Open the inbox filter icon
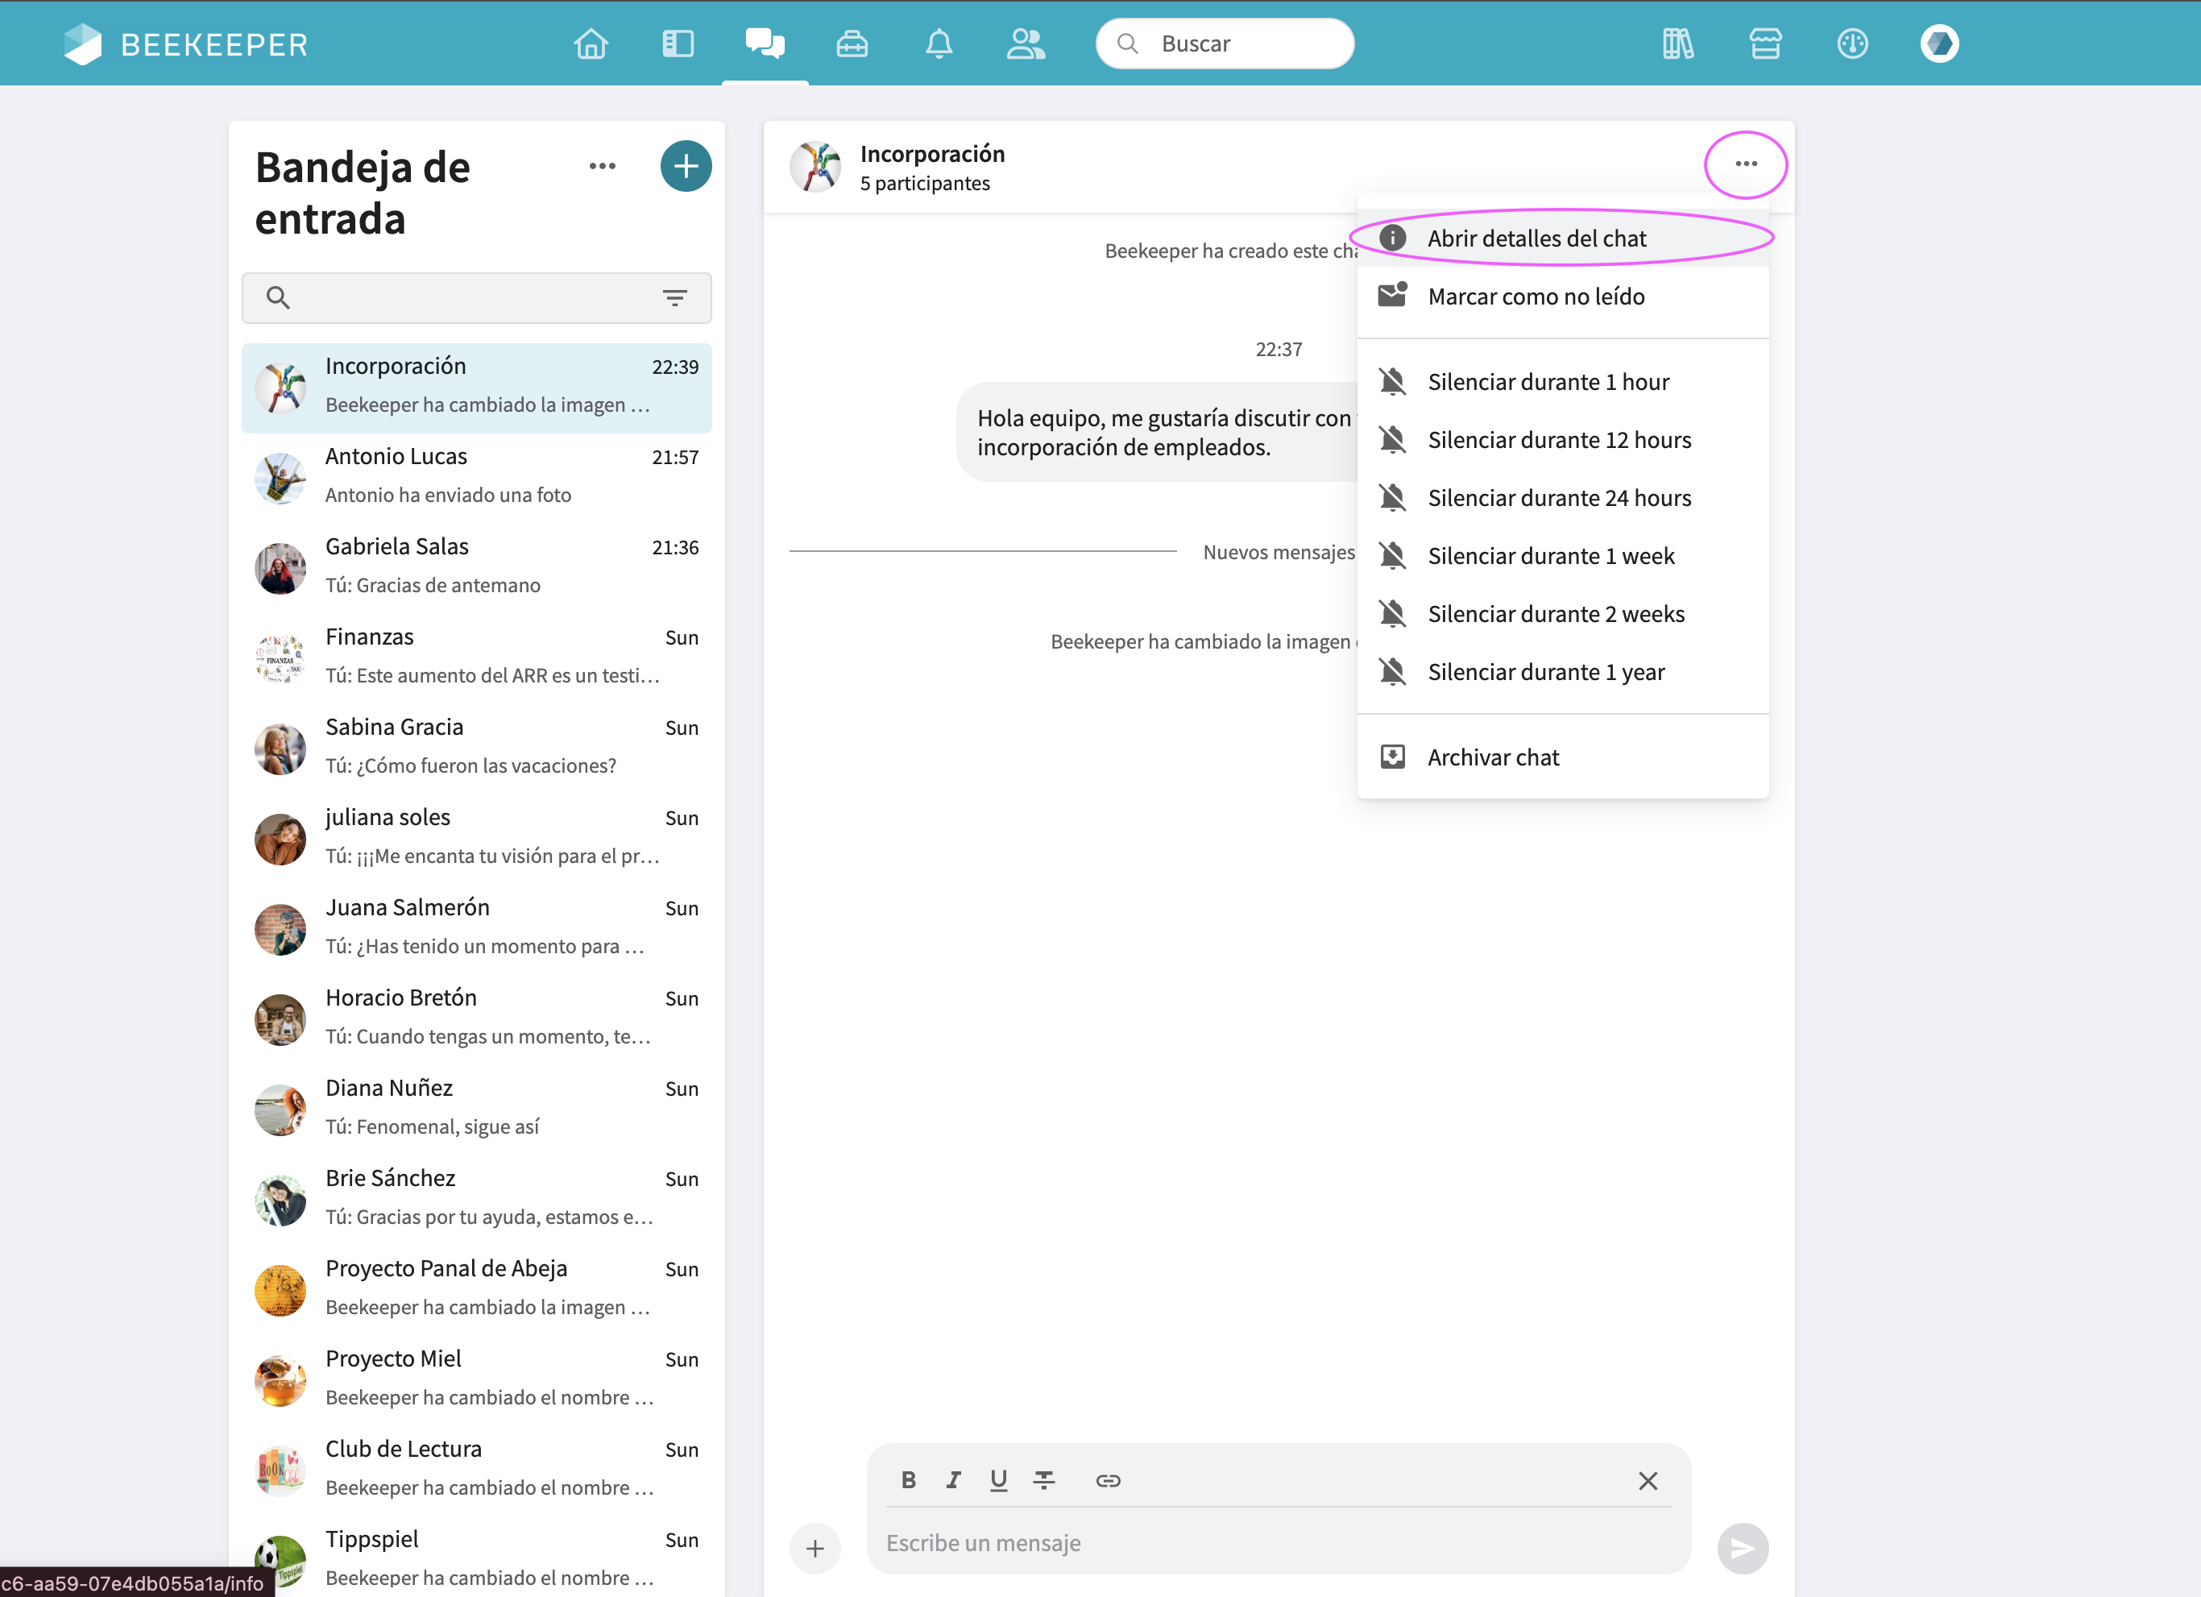2201x1597 pixels. (674, 298)
